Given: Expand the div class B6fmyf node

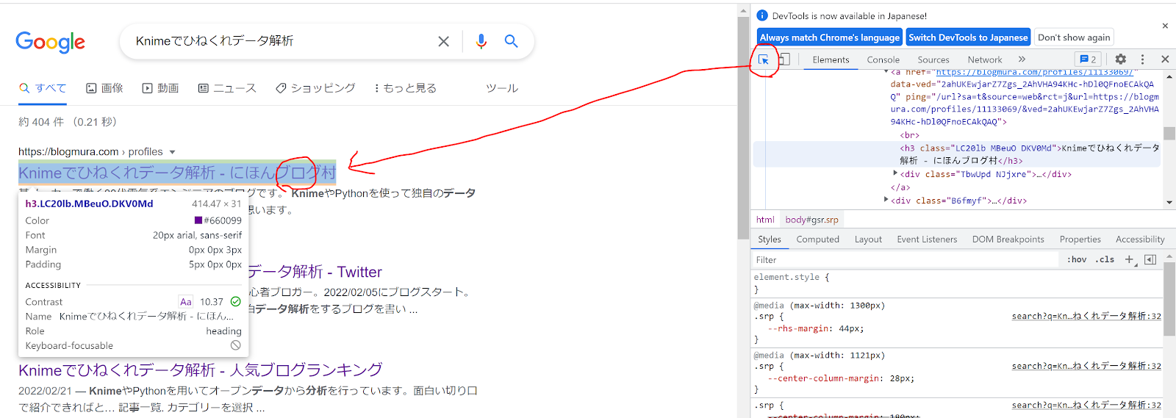Looking at the screenshot, I should pyautogui.click(x=886, y=200).
